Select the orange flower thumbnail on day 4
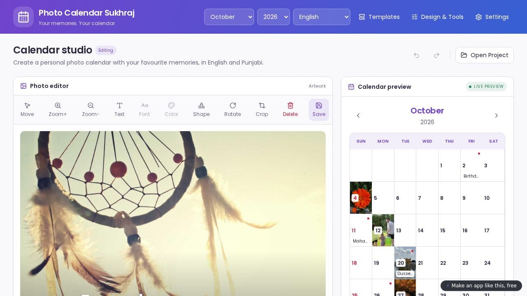This screenshot has width=527, height=296. coord(361,198)
